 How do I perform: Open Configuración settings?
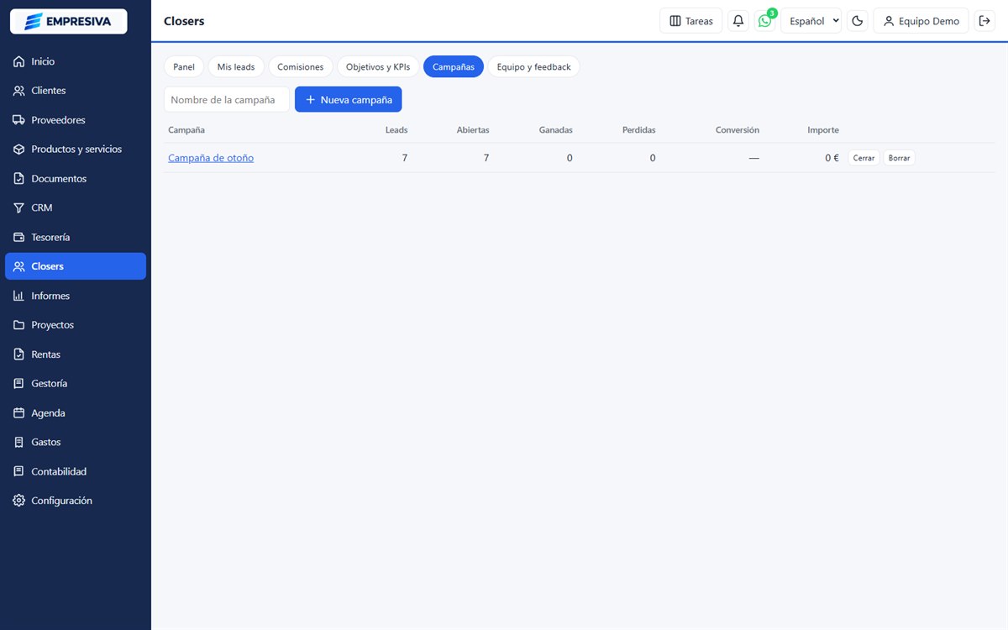pos(76,501)
